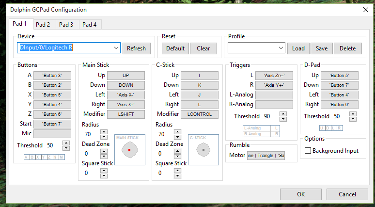Open the Device dropdown list

tap(116, 48)
